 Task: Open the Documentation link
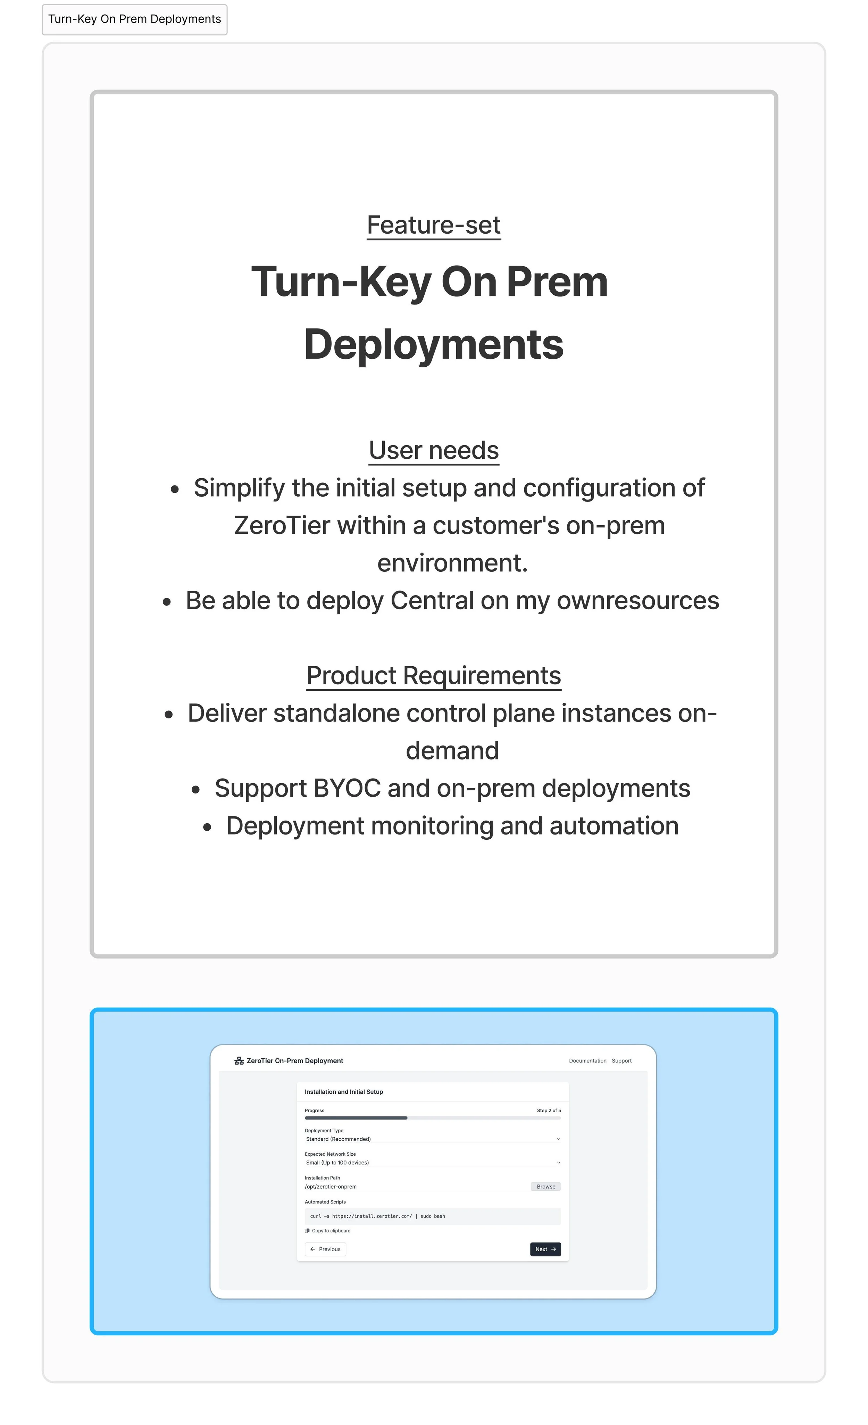(x=588, y=1061)
